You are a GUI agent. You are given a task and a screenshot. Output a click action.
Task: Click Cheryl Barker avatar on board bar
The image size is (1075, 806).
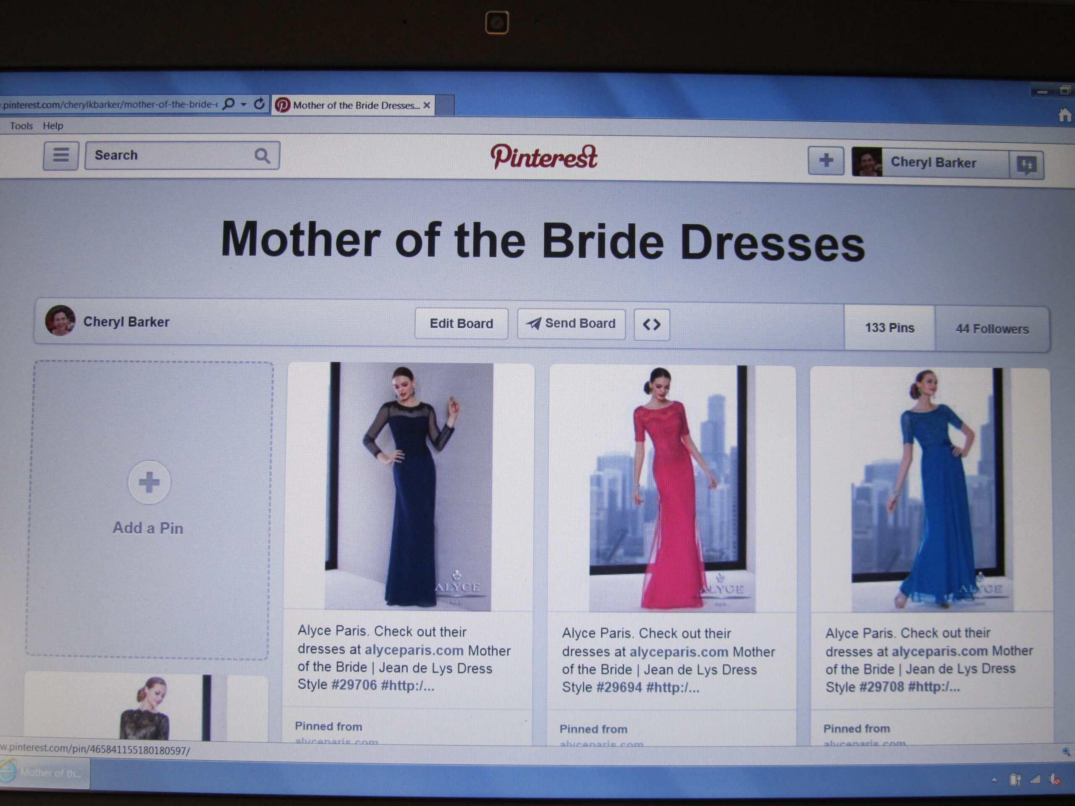click(x=60, y=321)
